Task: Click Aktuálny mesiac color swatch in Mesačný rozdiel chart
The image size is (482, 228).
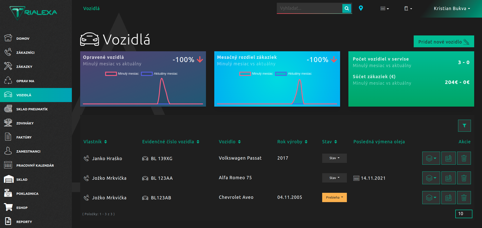Action: point(281,74)
